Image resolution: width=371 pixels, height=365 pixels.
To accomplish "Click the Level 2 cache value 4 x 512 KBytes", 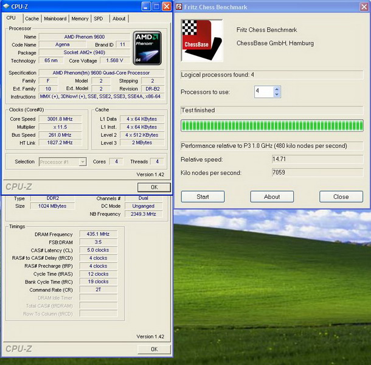I will click(x=142, y=135).
